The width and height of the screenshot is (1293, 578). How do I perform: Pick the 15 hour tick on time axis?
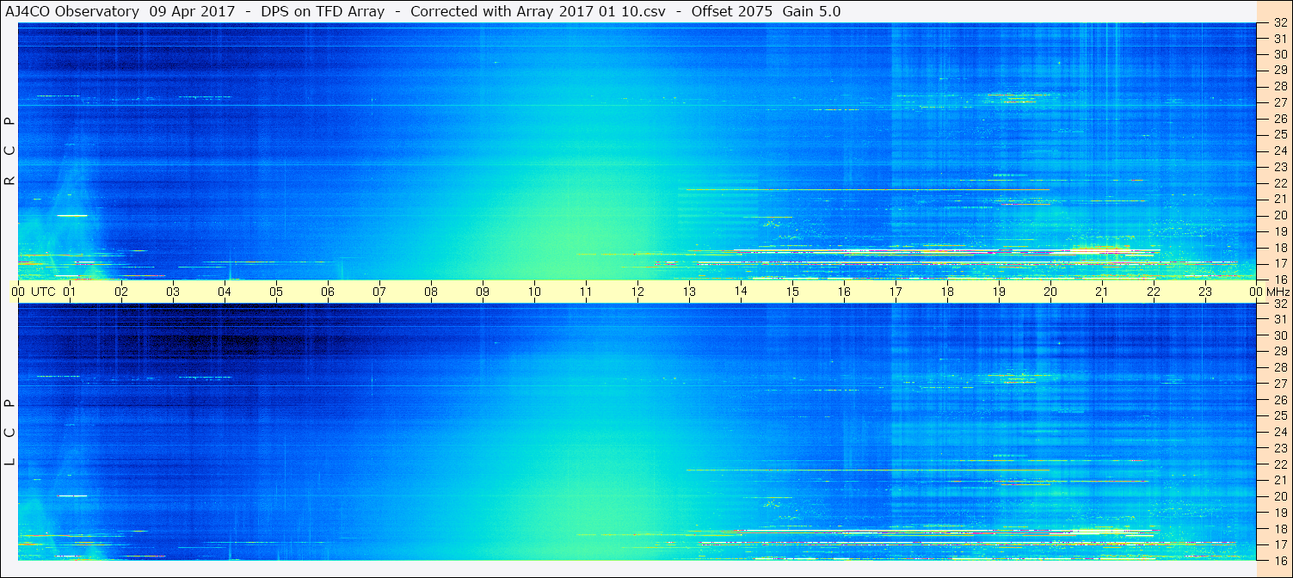pos(792,292)
